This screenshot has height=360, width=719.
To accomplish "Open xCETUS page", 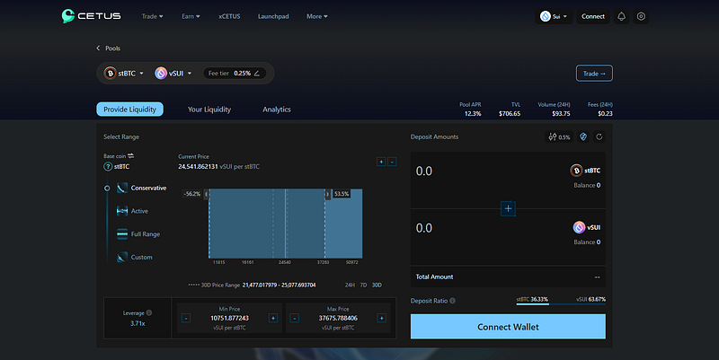I will [x=229, y=16].
